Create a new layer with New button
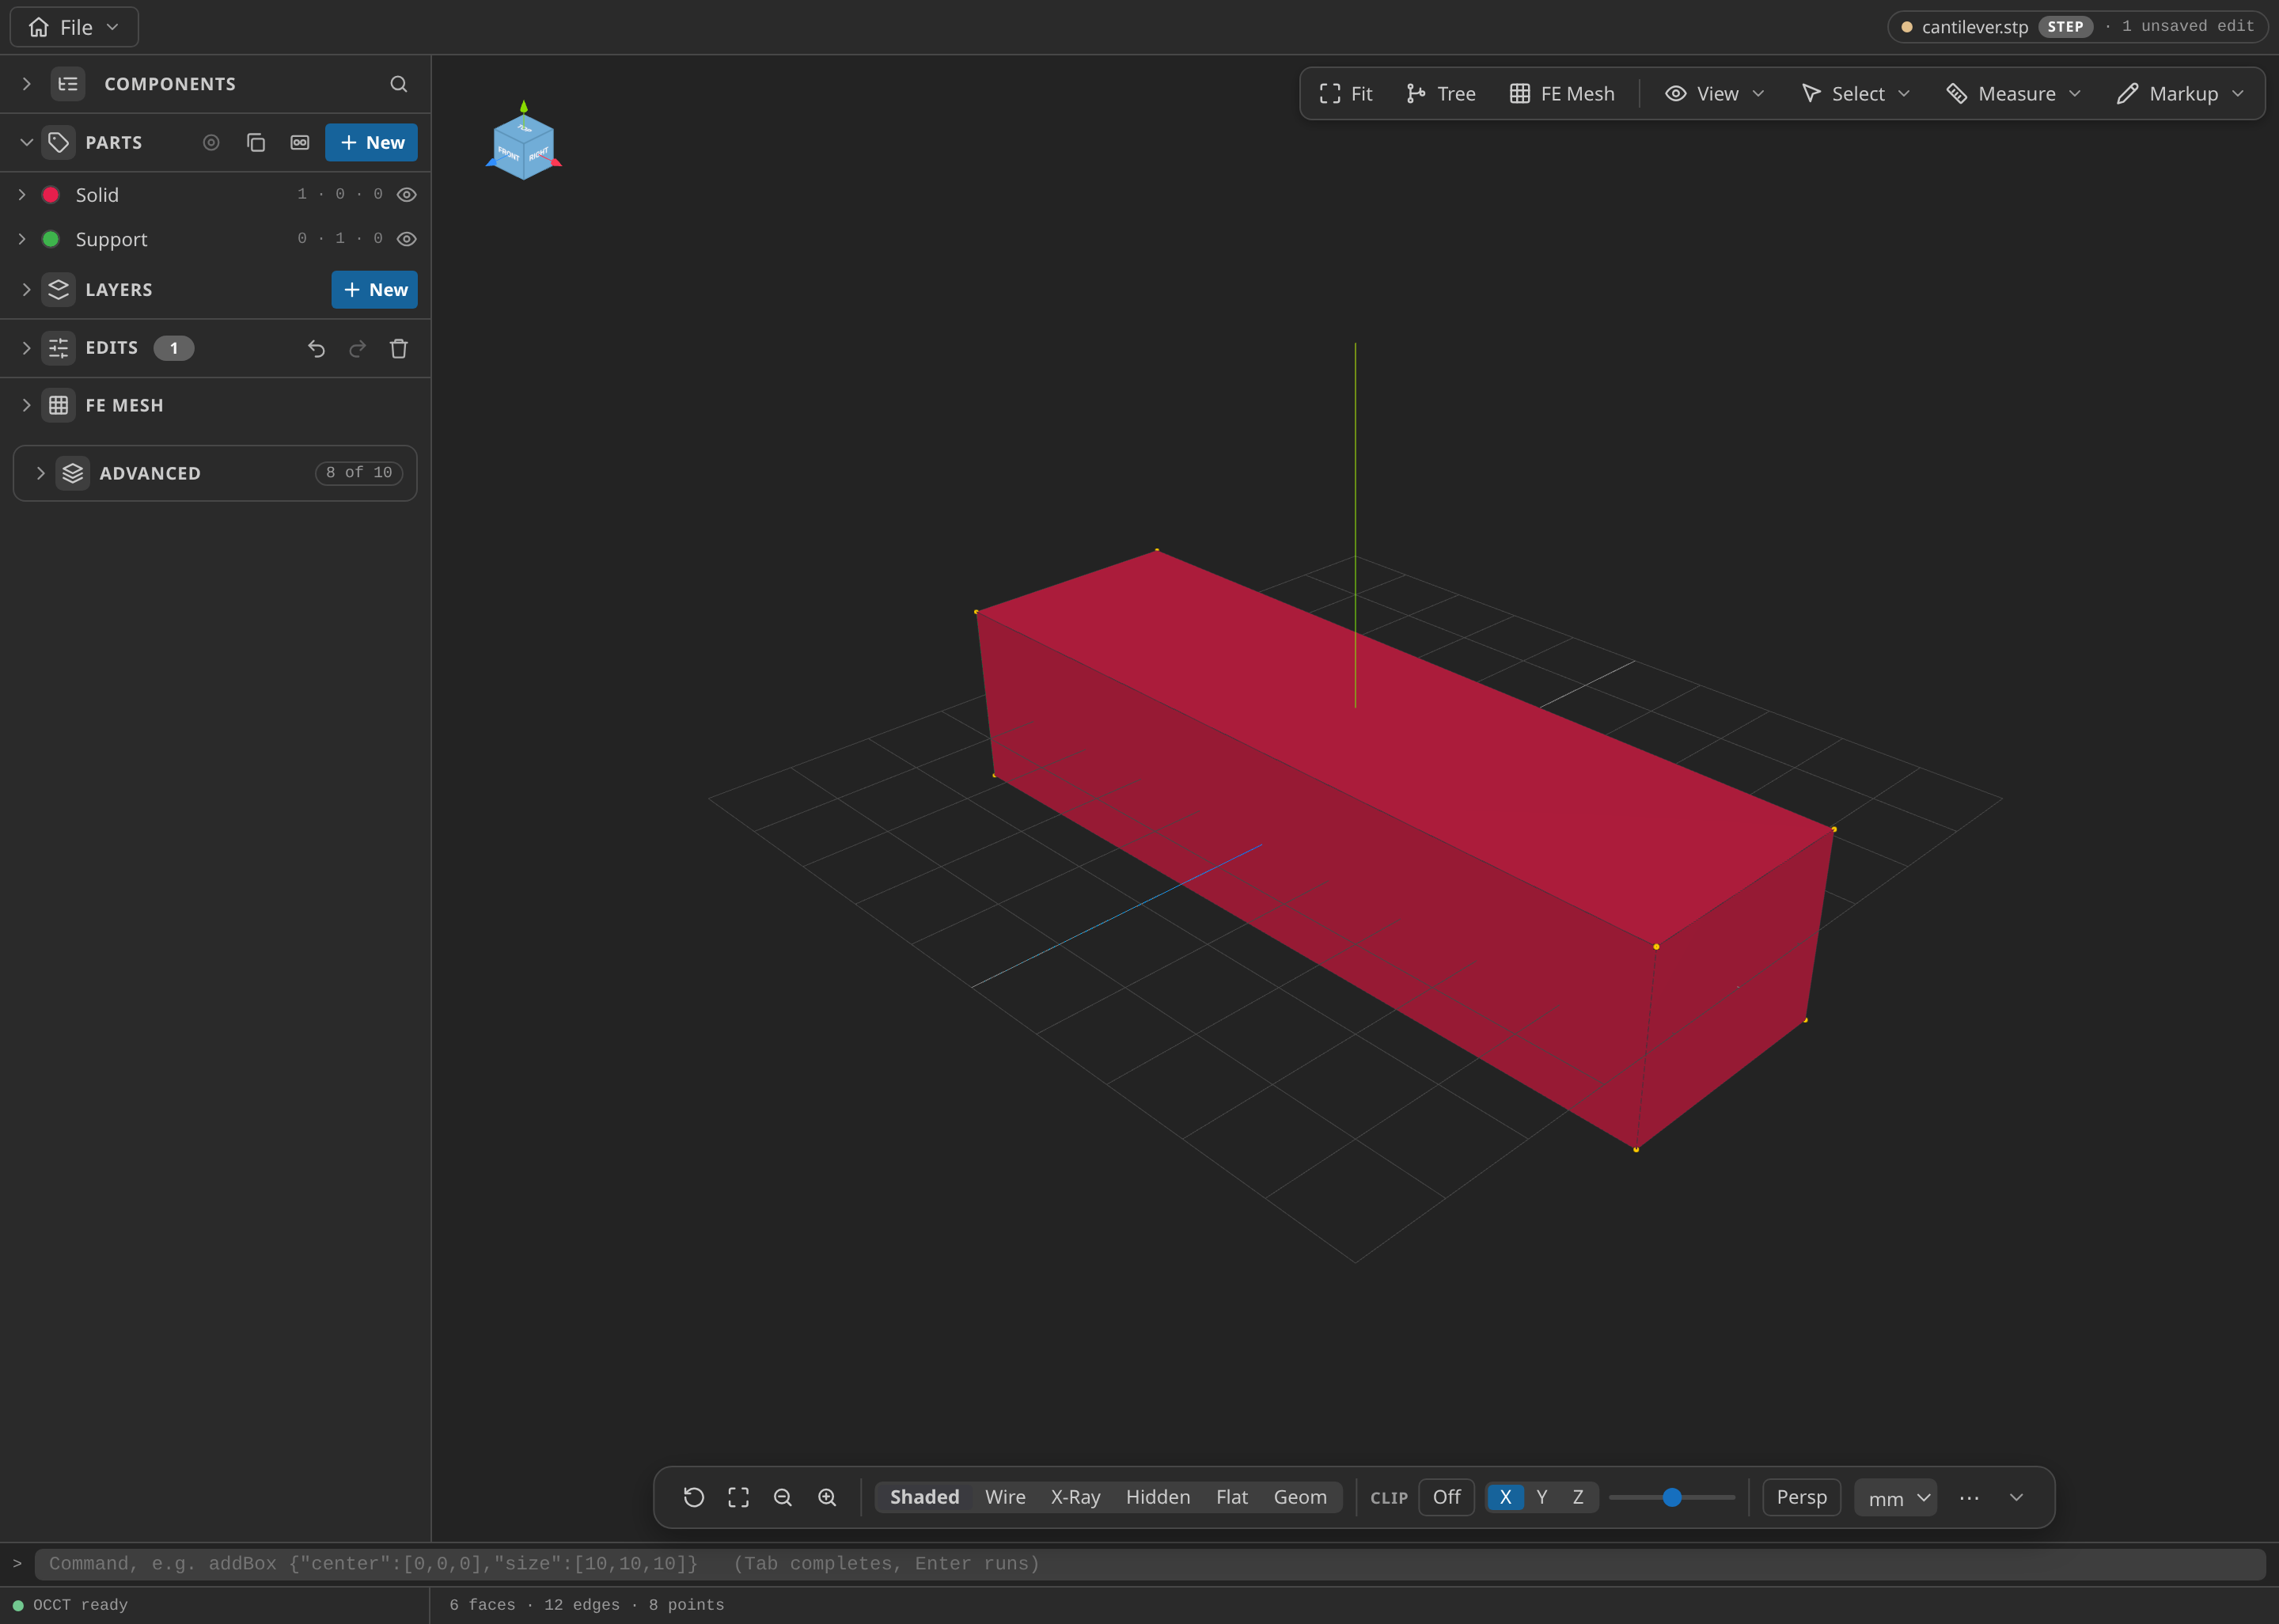The image size is (2279, 1624). click(x=375, y=290)
